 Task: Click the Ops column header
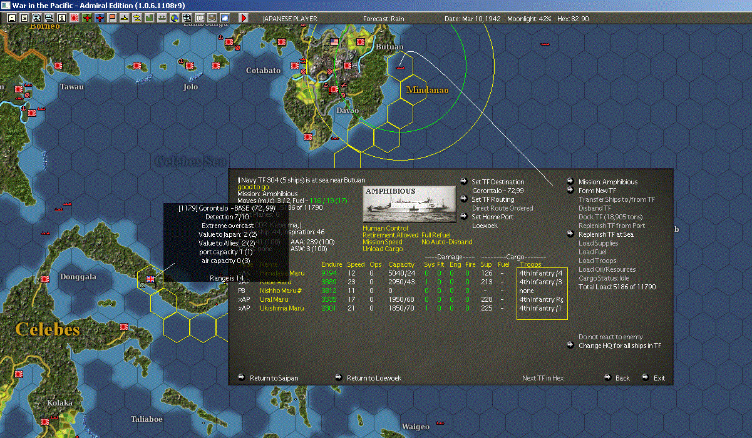[375, 265]
